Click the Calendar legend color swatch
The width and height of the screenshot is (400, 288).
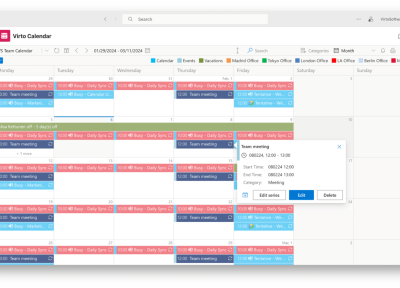pyautogui.click(x=153, y=60)
